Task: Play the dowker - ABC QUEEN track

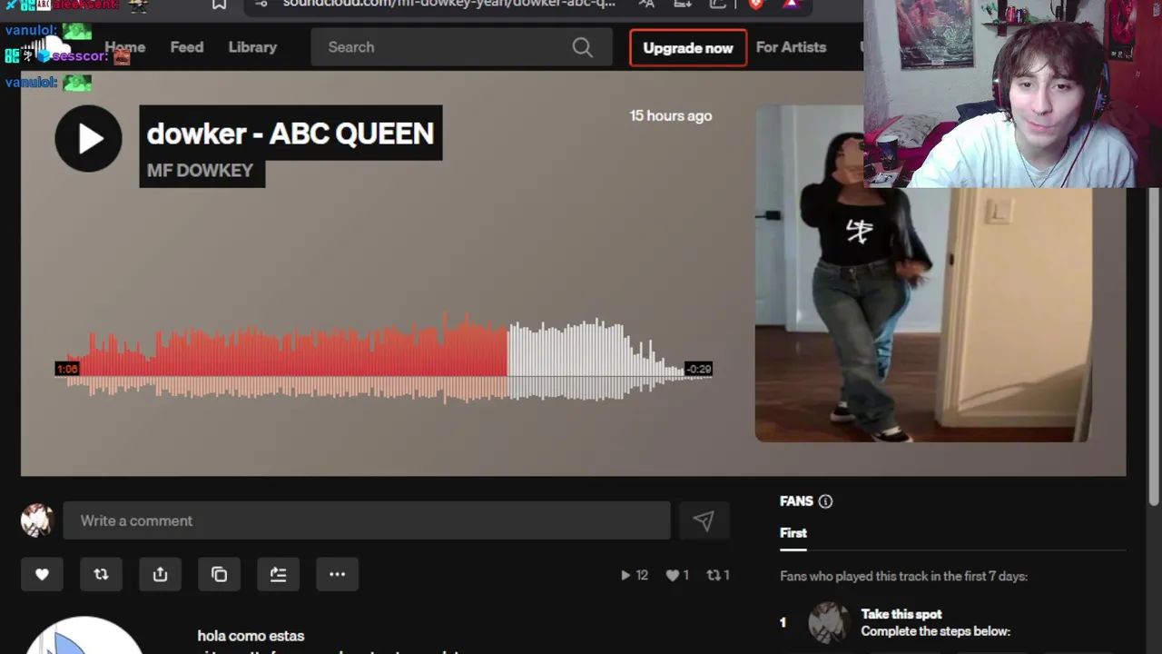Action: coord(88,138)
